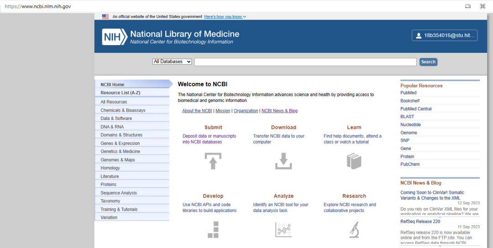
Task: Click the NCBI News & Blog sidebar heading
Action: 421,183
